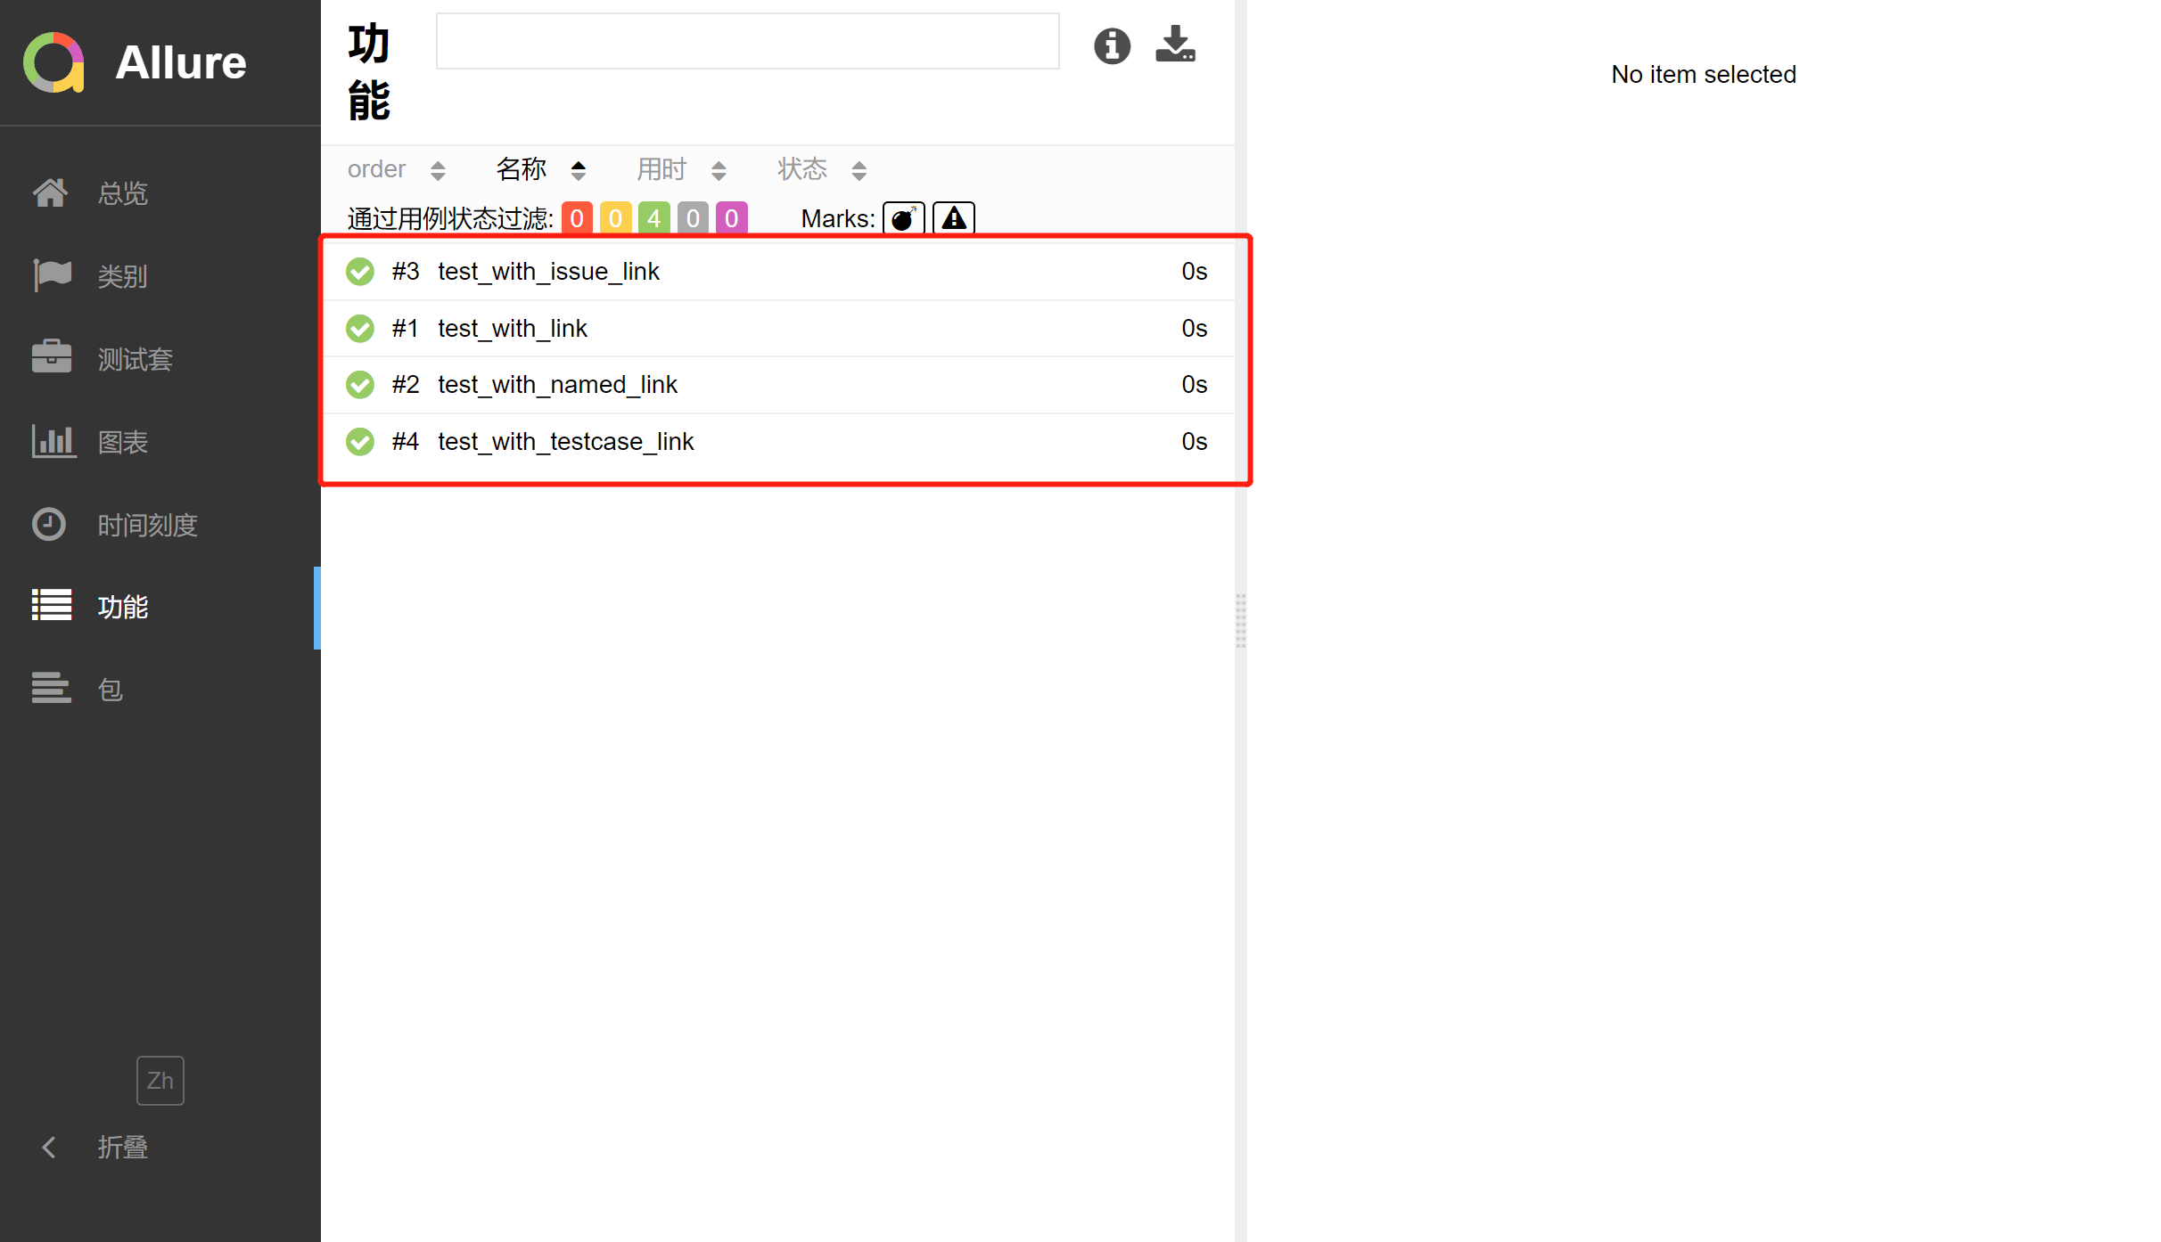This screenshot has height=1242, width=2161.
Task: Click the report info icon
Action: tap(1111, 45)
